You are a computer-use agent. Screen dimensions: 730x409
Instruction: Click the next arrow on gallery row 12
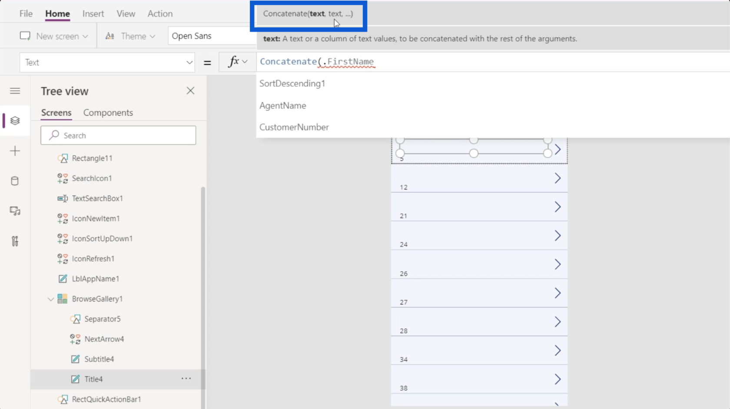click(x=557, y=178)
